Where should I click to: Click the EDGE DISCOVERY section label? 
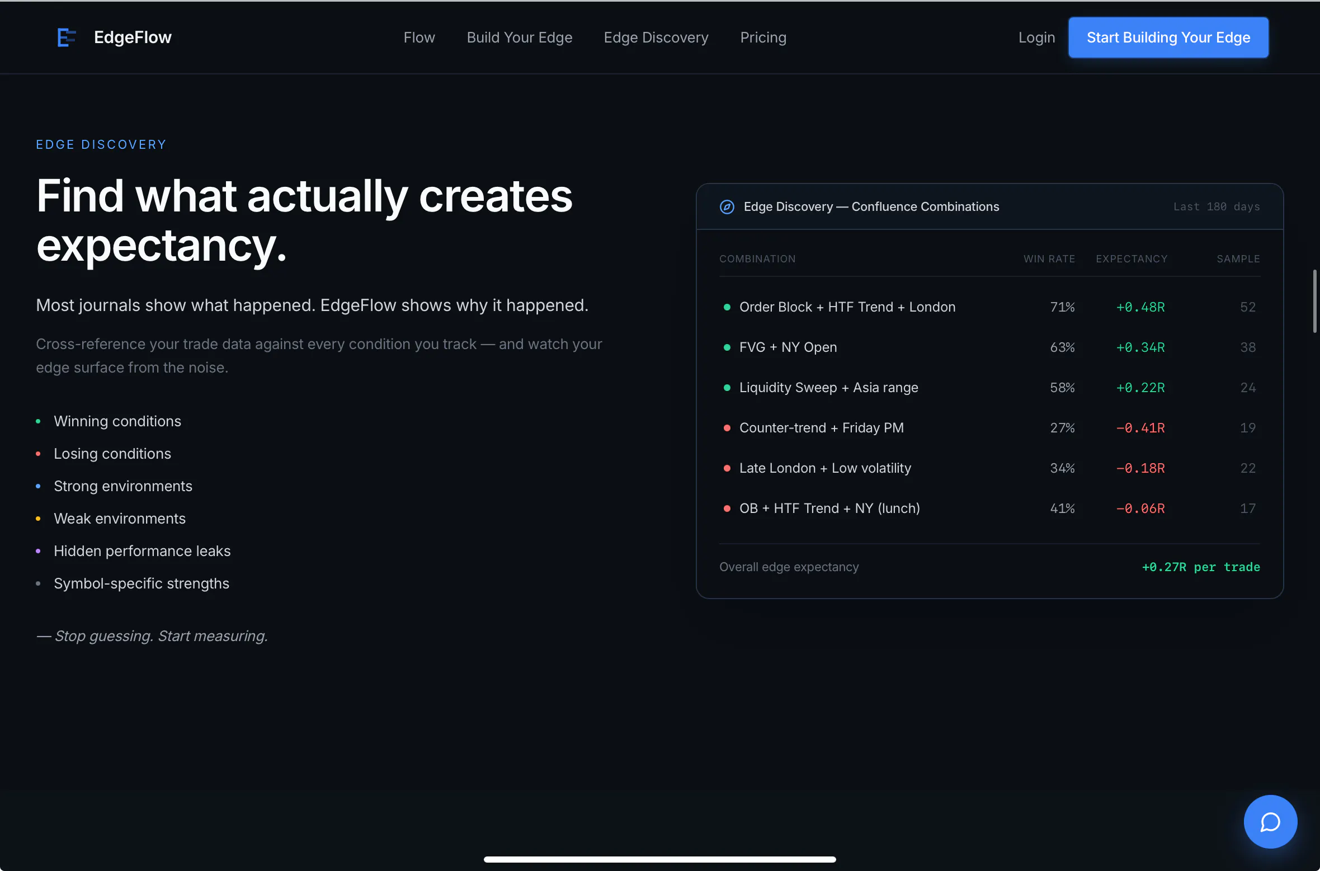101,145
